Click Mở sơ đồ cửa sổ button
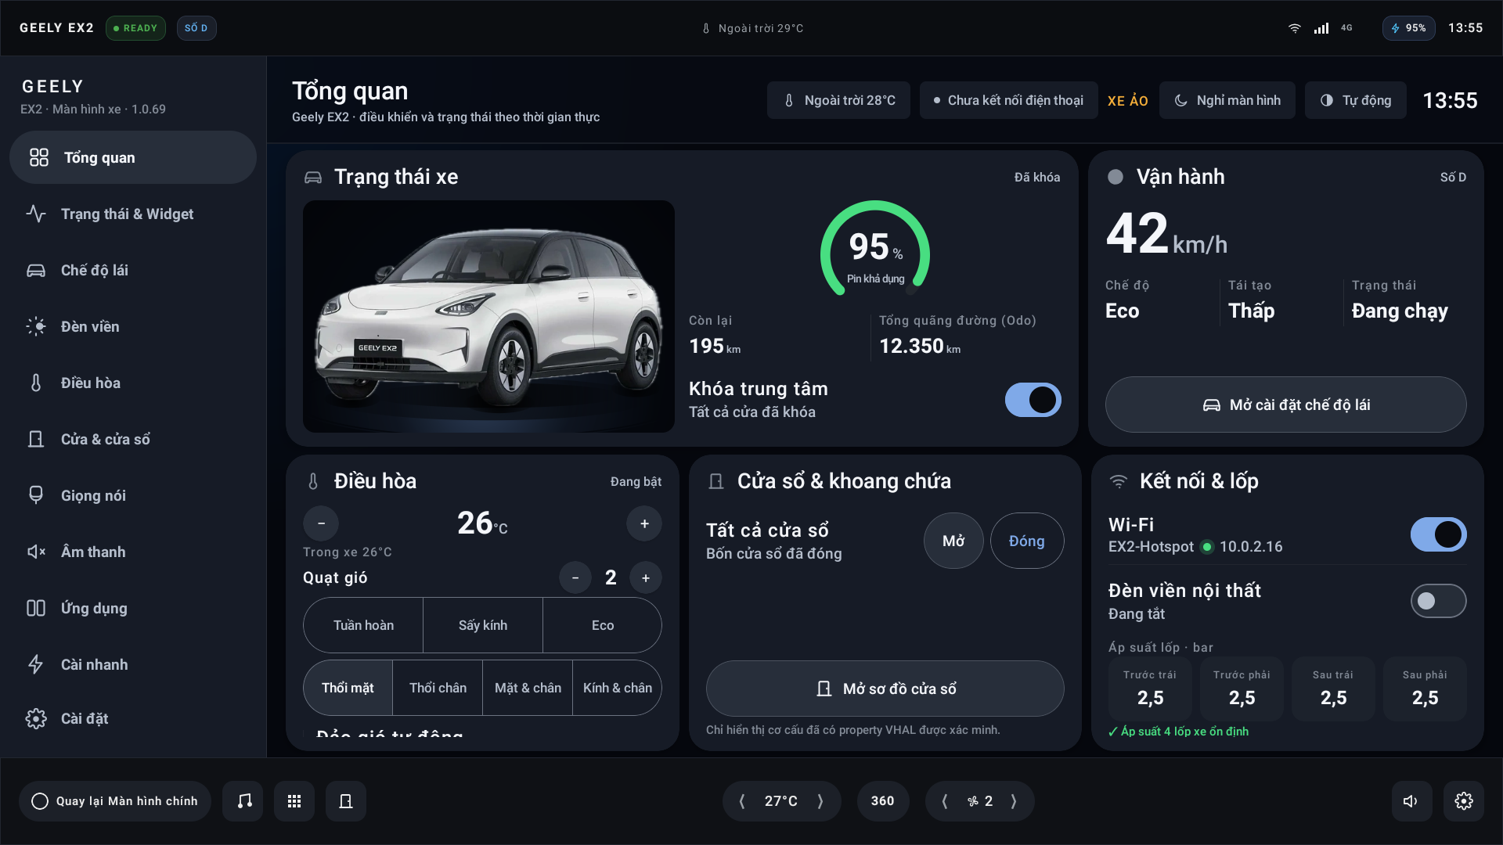The height and width of the screenshot is (845, 1503). coord(885,689)
